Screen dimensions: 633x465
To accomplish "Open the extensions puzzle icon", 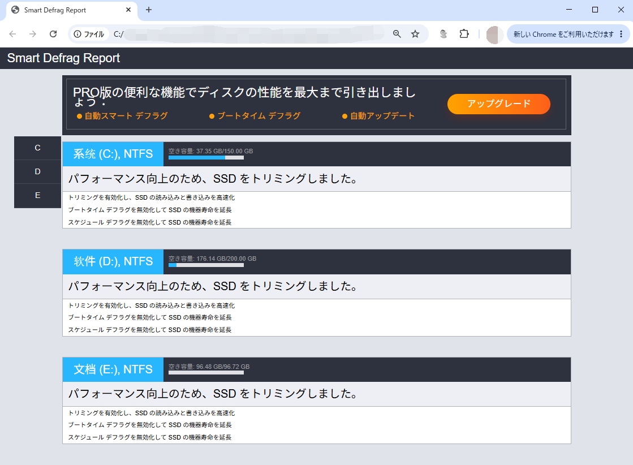I will [x=464, y=34].
